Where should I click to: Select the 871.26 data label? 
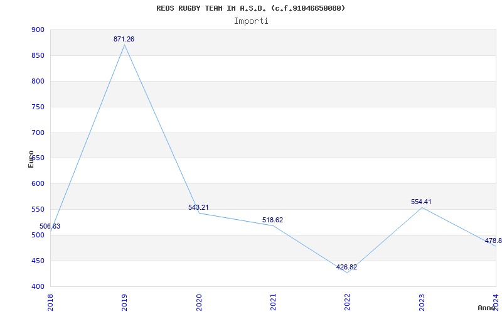[x=124, y=39]
